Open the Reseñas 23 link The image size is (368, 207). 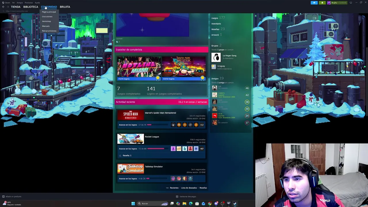click(x=218, y=29)
